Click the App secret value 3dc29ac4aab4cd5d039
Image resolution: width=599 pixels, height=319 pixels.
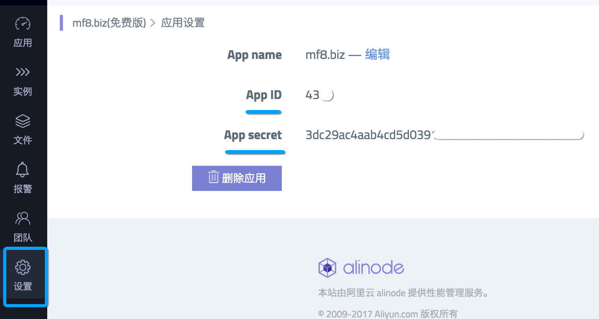pos(368,135)
